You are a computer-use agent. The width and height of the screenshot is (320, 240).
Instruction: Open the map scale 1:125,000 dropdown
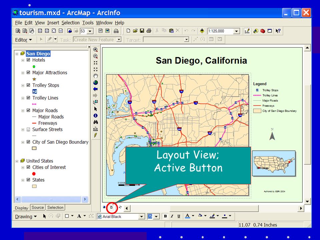point(236,31)
